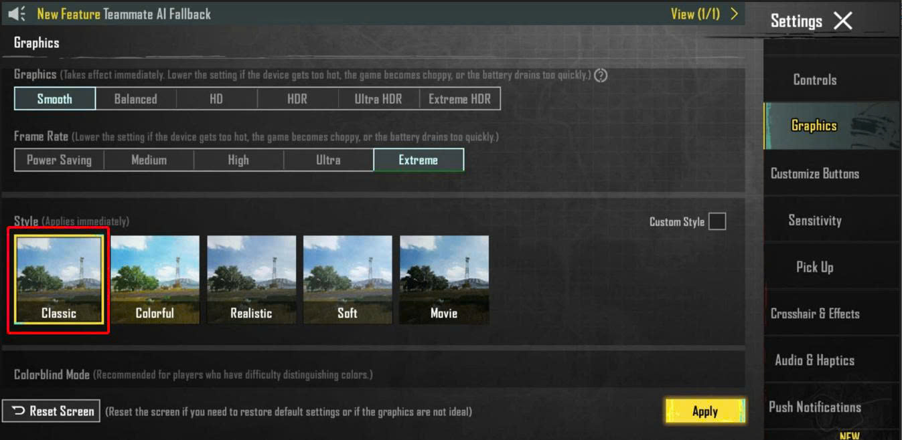Click the View announcement arrow
Viewport: 902px width, 440px height.
[734, 13]
